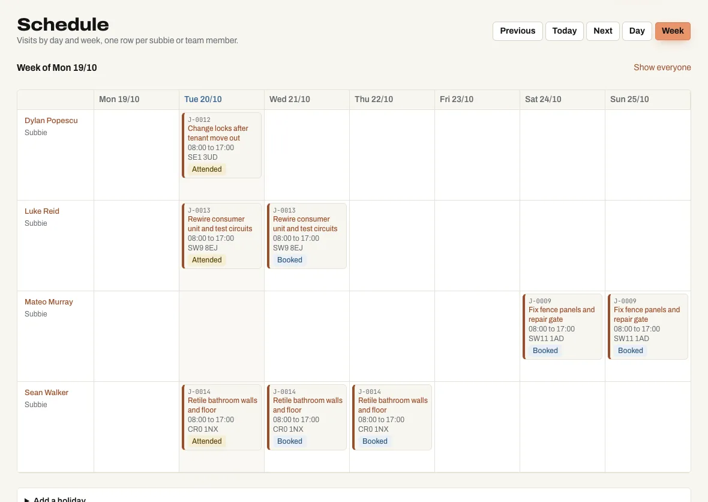This screenshot has width=708, height=502.
Task: Click the J-0012 job code
Action: 199,119
